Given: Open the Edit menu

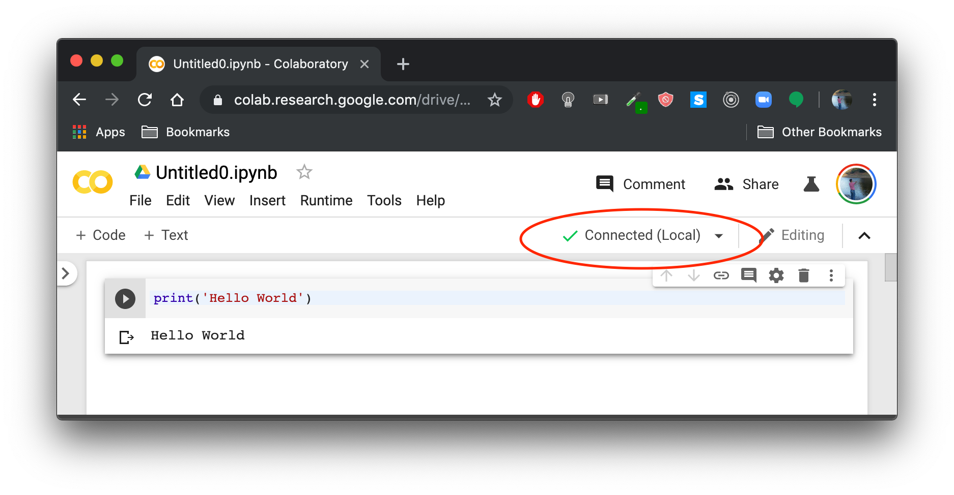Looking at the screenshot, I should 178,201.
